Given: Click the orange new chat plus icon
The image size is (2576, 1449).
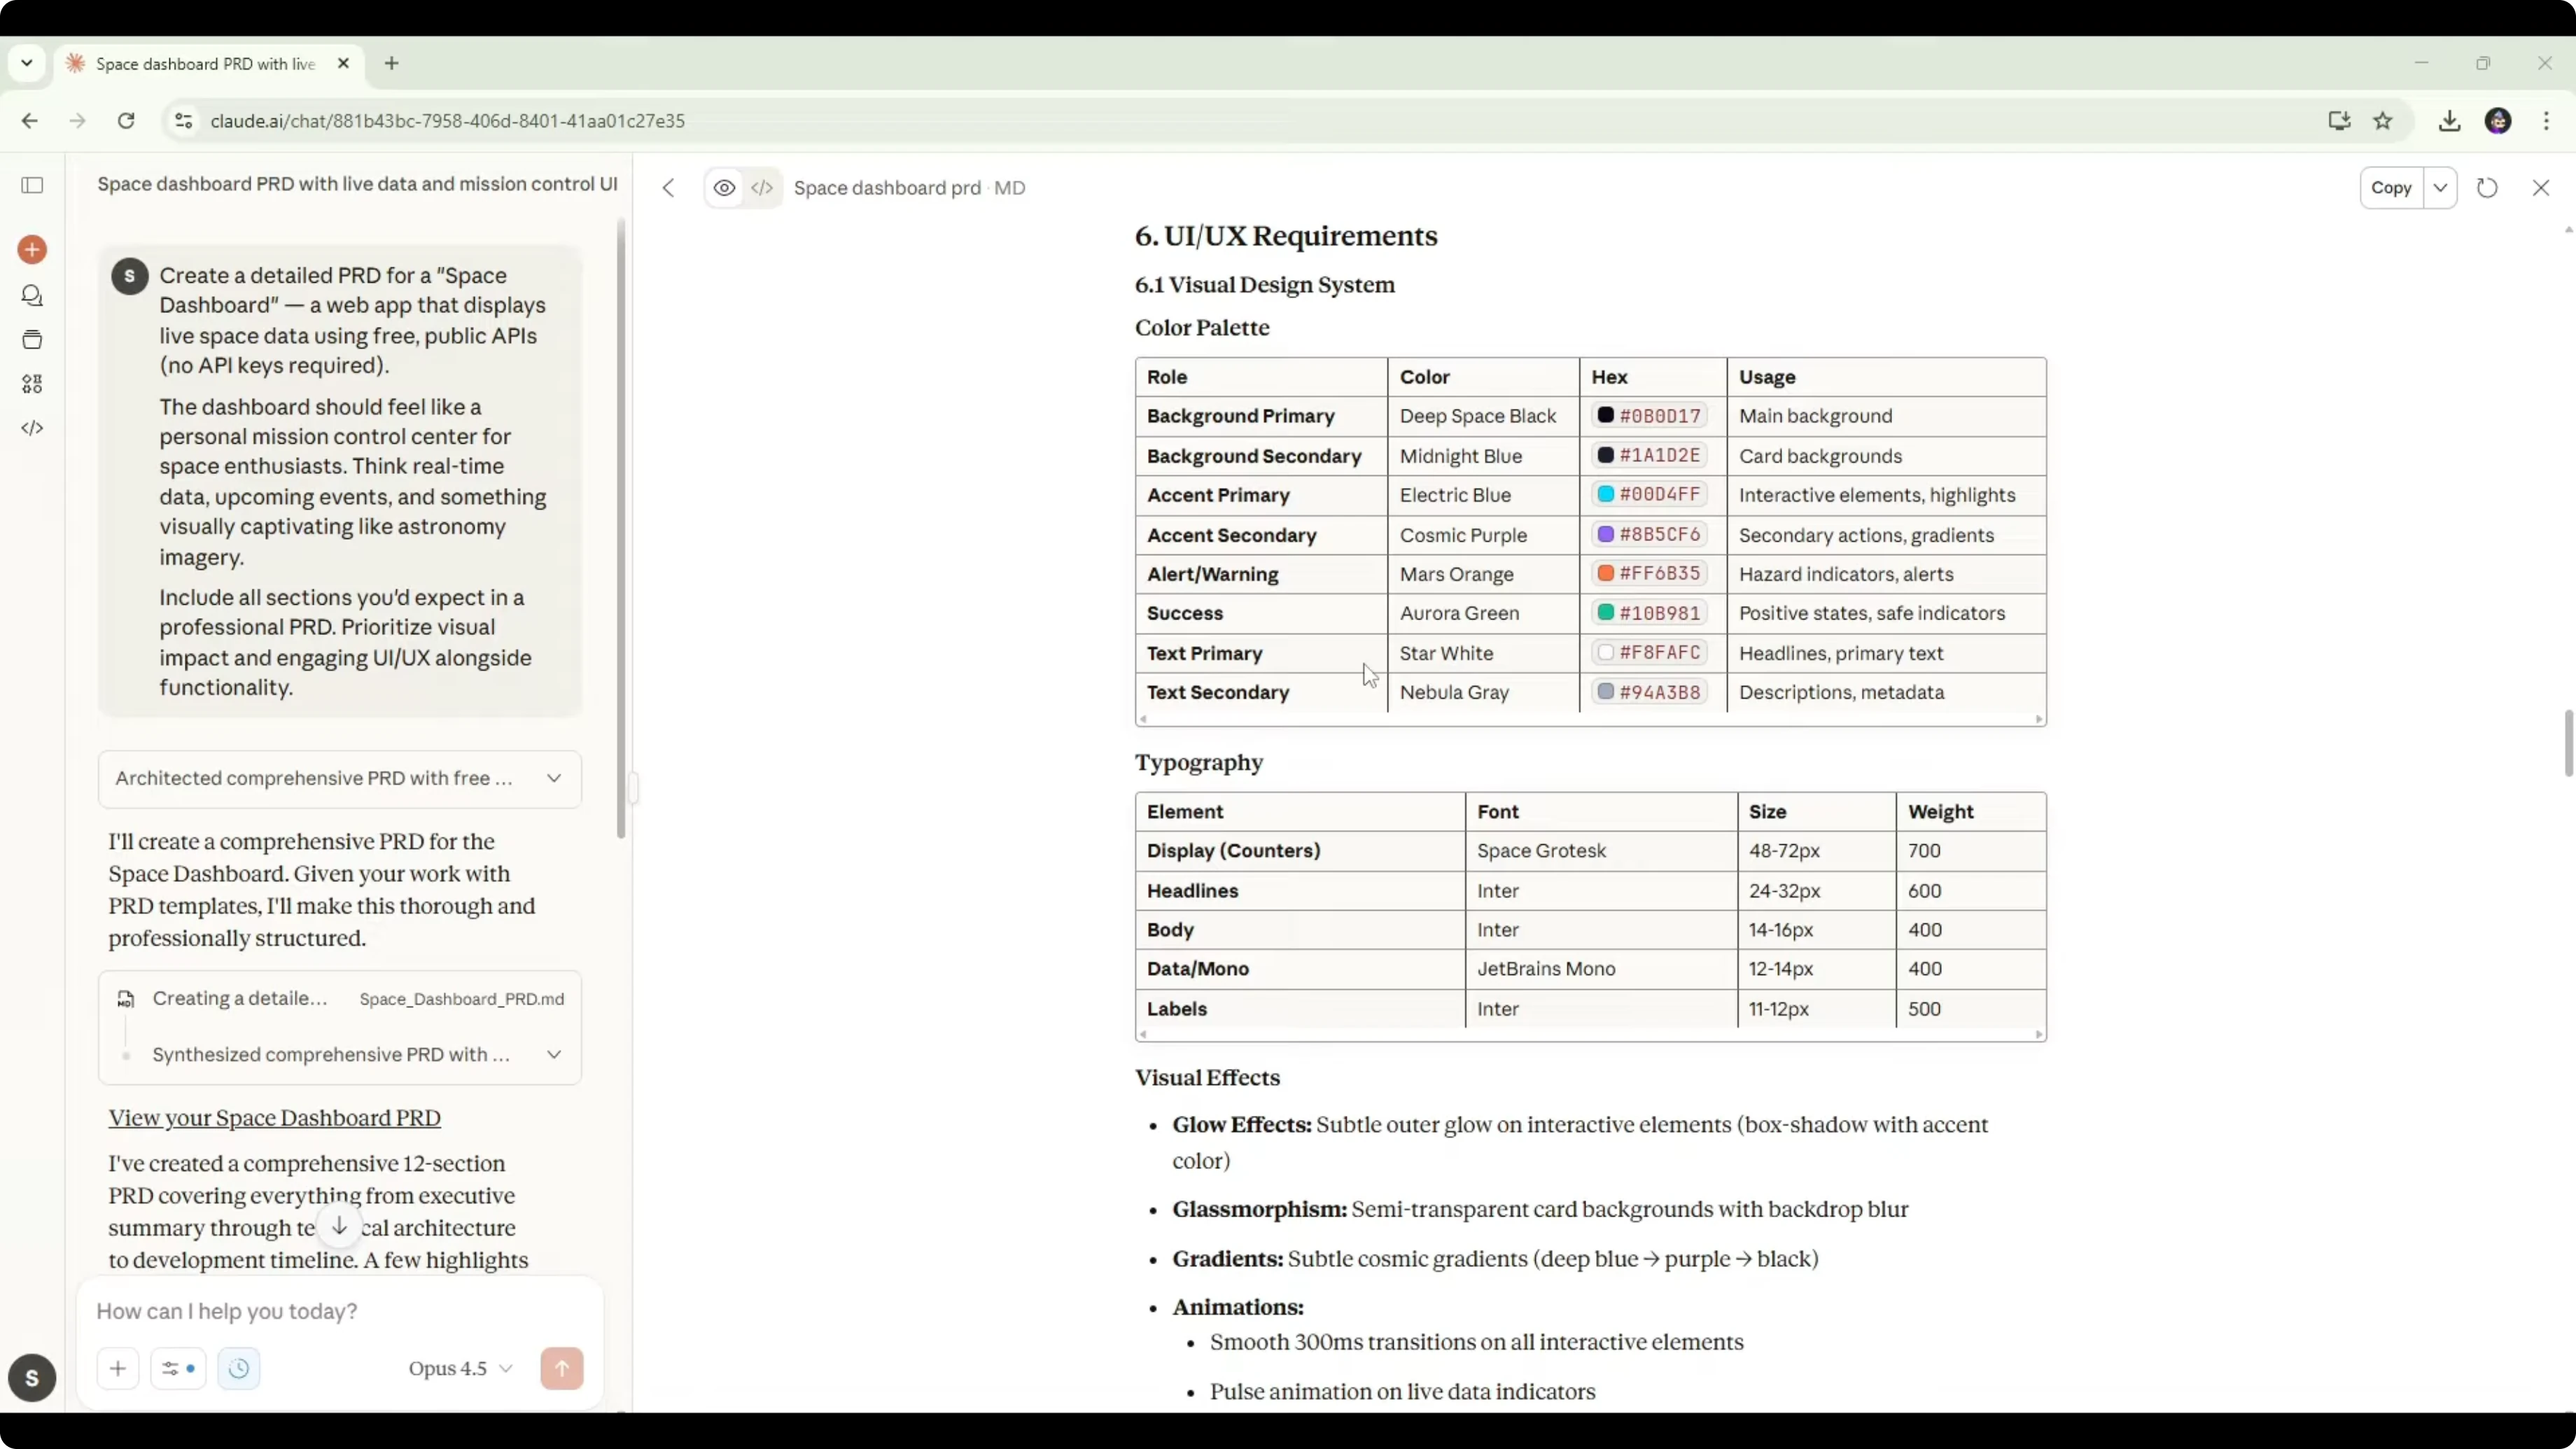Looking at the screenshot, I should (32, 249).
